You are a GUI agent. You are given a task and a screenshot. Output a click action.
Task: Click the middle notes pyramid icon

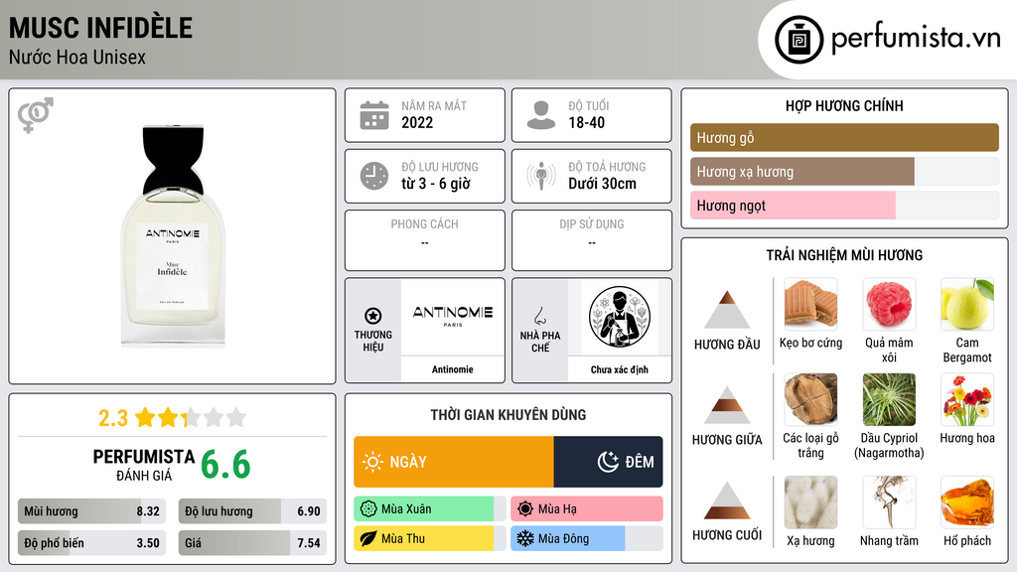pos(727,405)
